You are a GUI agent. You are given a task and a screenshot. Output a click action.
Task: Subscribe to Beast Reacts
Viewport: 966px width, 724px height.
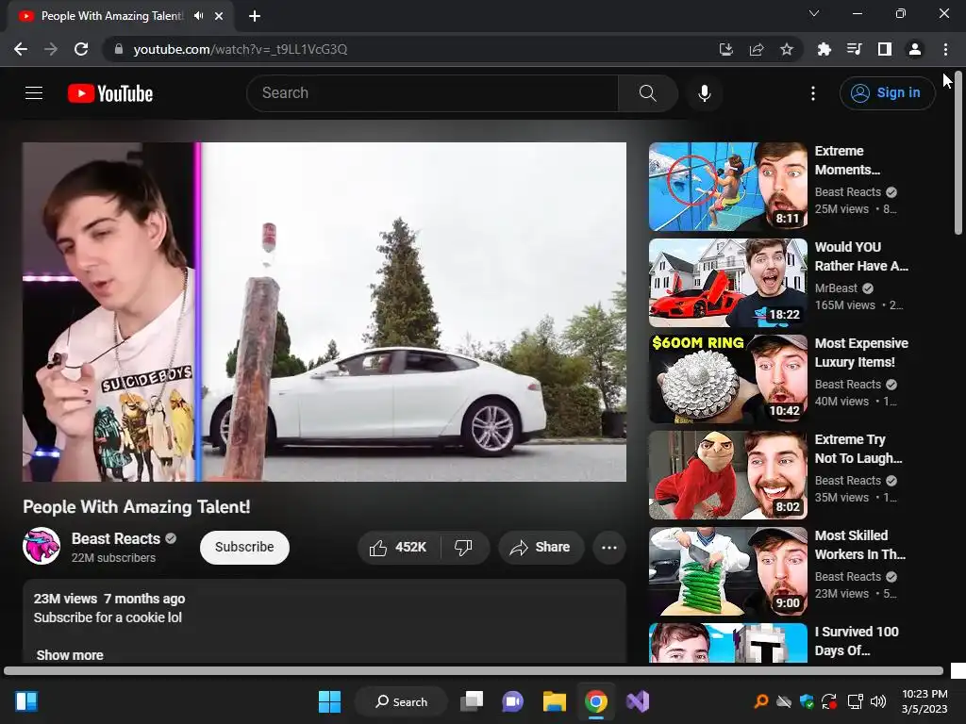pos(244,548)
